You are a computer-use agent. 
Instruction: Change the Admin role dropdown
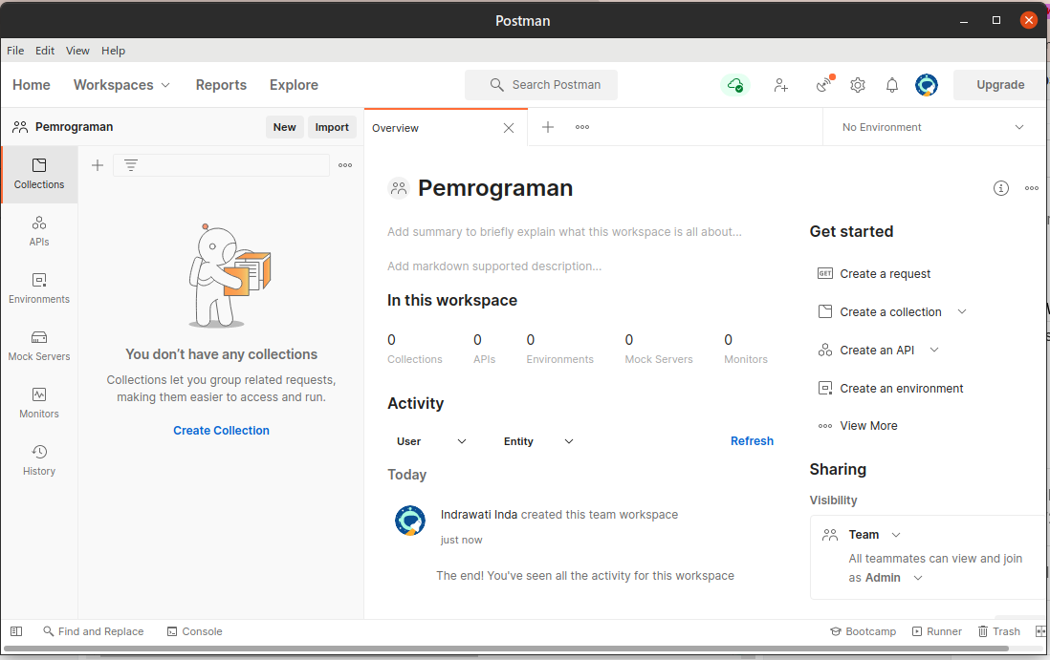click(894, 578)
